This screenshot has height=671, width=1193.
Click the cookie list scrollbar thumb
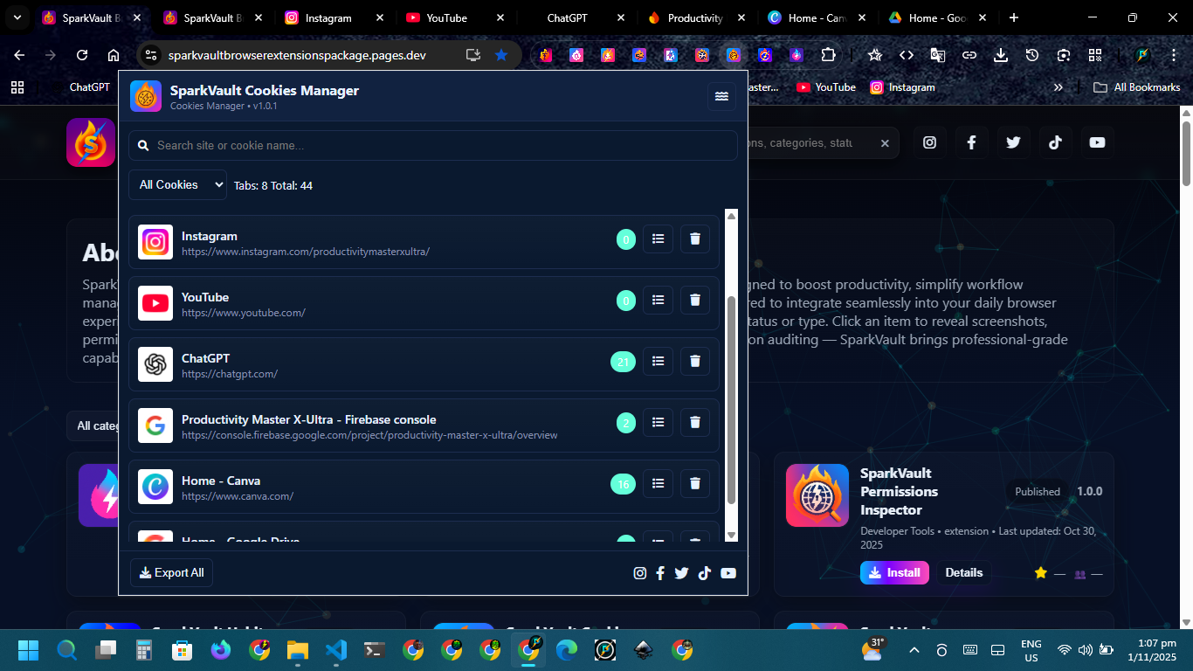731,400
